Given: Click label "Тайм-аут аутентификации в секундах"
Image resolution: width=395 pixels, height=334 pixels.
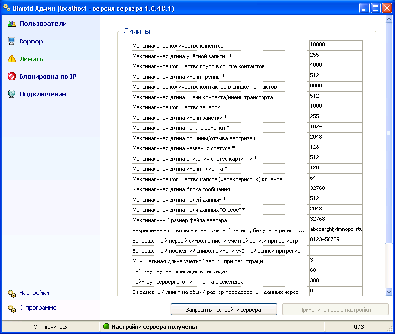Looking at the screenshot, I should 180,271.
